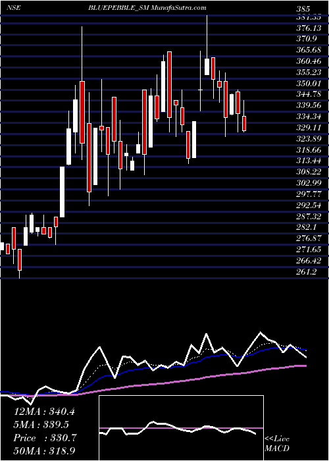Pick the 355.23 price label
This screenshot has width=329, height=461.
tap(307, 72)
